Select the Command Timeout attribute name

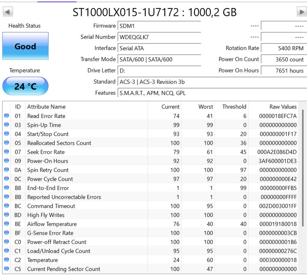pyautogui.click(x=51, y=206)
